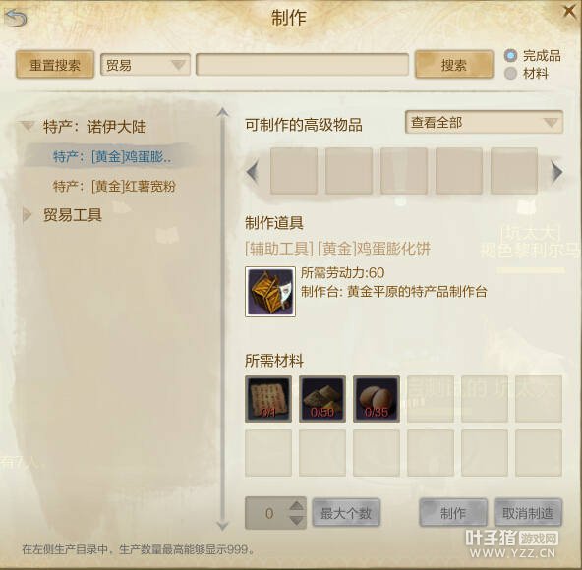Click the [黄金]鸡蛋膨化饼 crate item icon
The height and width of the screenshot is (570, 582).
270,292
